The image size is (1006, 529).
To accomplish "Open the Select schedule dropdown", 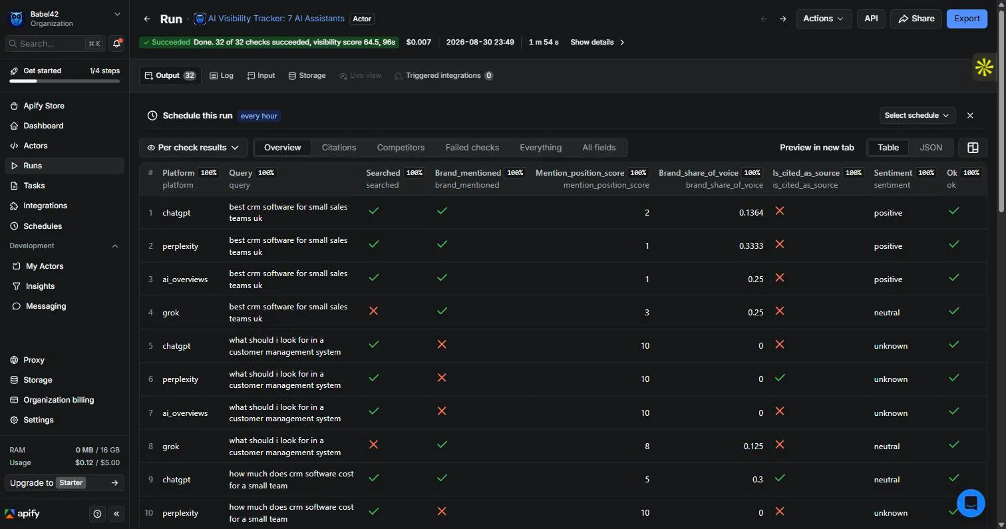I will click(x=918, y=115).
